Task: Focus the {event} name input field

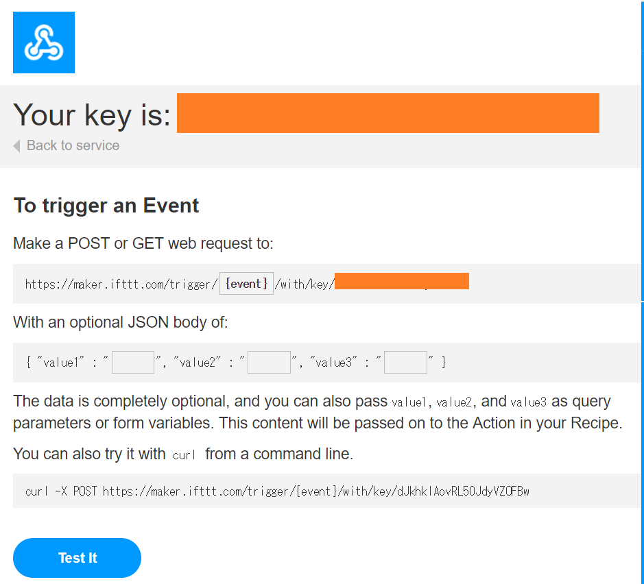Action: pos(246,284)
